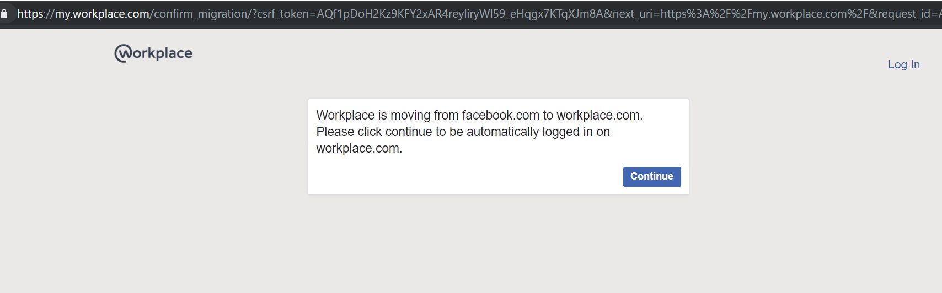Click my.workplace.com domain in the address bar
The height and width of the screenshot is (293, 942).
click(x=102, y=13)
